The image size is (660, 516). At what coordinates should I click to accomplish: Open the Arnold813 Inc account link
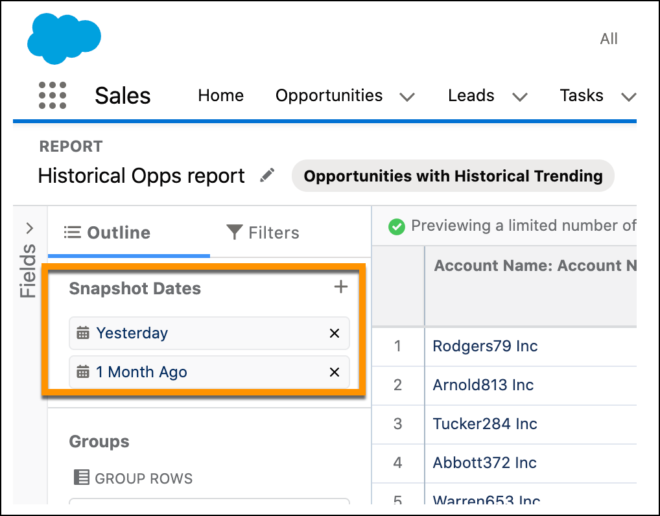click(x=483, y=384)
